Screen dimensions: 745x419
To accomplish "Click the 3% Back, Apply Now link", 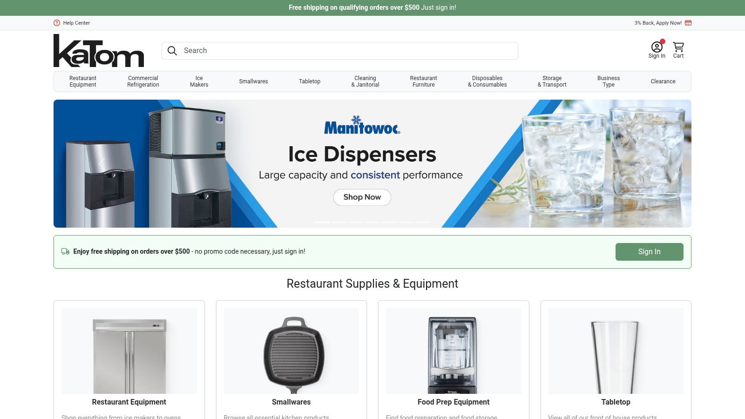I will [658, 23].
